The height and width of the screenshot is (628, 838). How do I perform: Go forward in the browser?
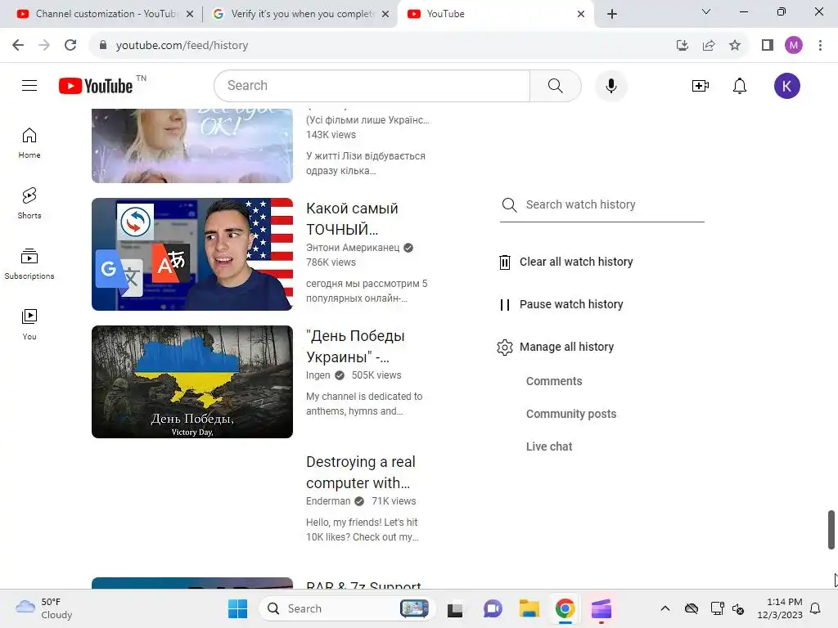tap(44, 46)
